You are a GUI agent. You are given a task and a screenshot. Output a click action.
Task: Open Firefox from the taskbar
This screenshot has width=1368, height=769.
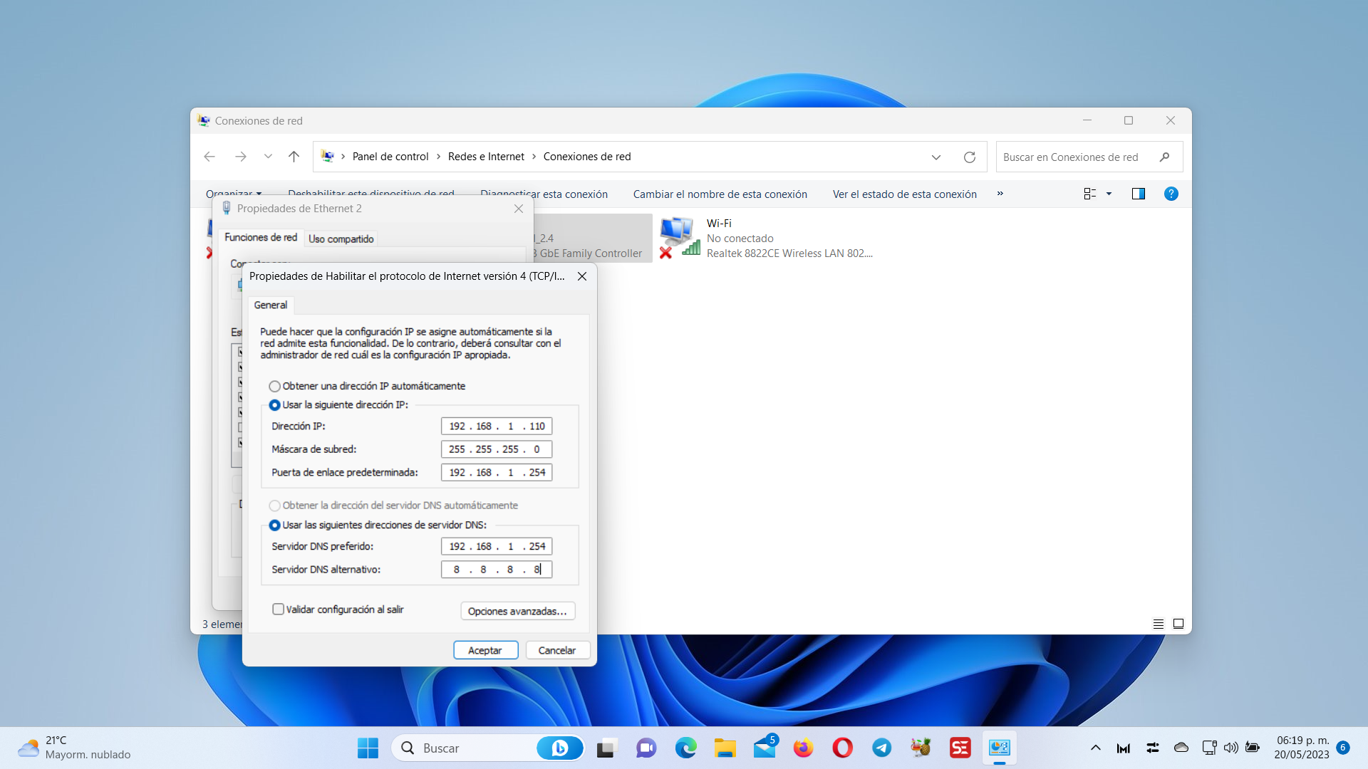tap(803, 748)
